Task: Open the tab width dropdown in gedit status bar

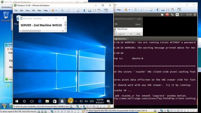Action: click(131, 34)
